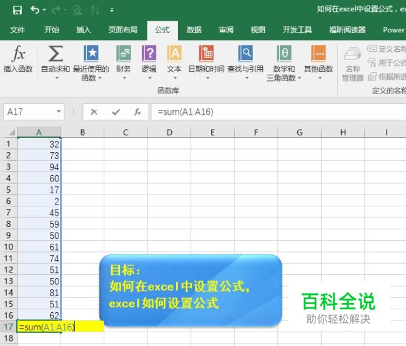Open the 财务 functions icon

(124, 53)
